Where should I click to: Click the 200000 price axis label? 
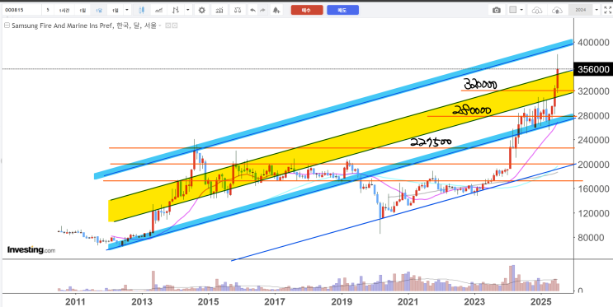coord(594,165)
